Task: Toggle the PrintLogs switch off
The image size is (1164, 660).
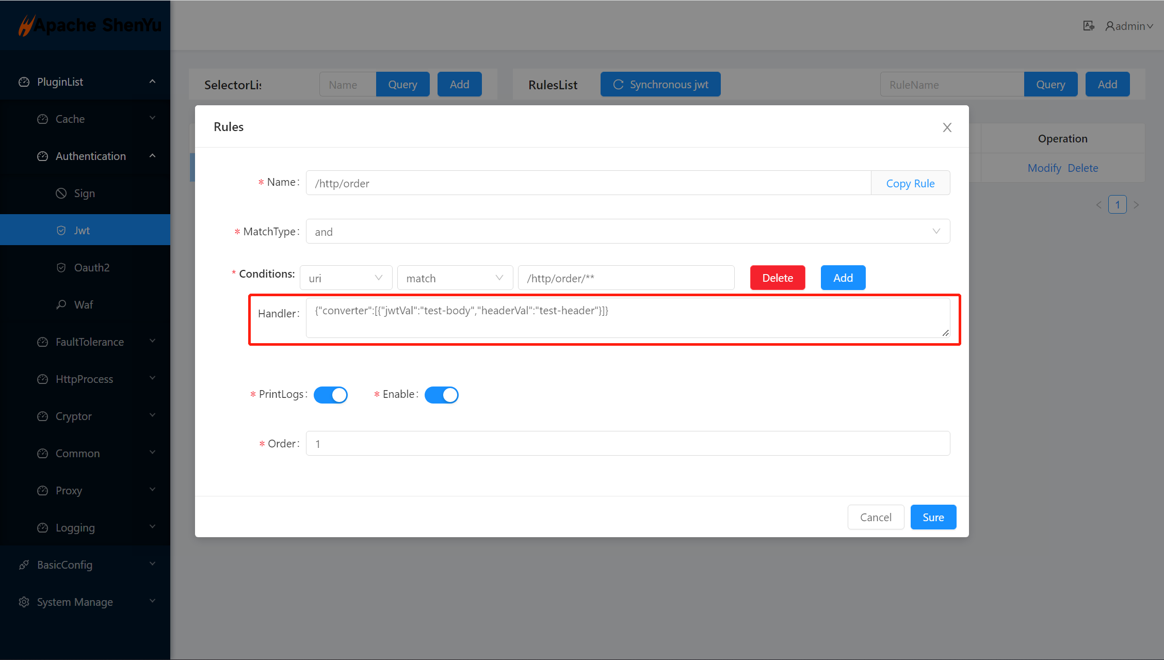Action: pos(331,395)
